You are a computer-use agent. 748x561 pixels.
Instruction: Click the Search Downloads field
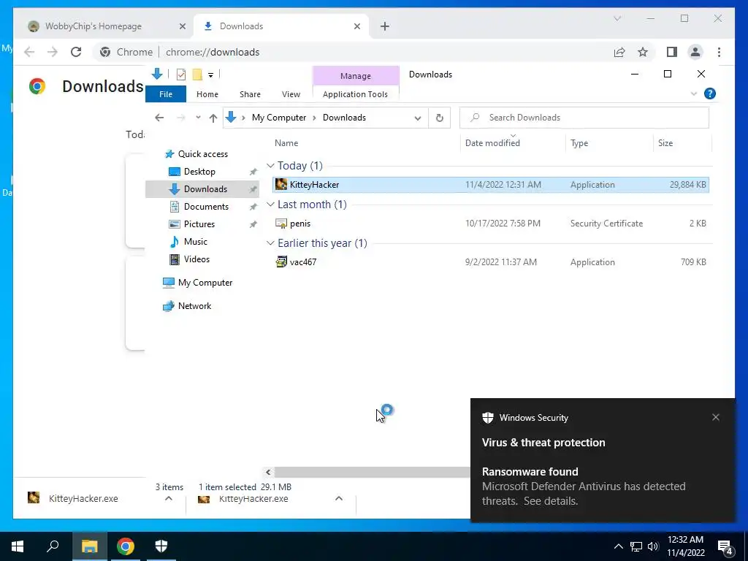(x=584, y=118)
